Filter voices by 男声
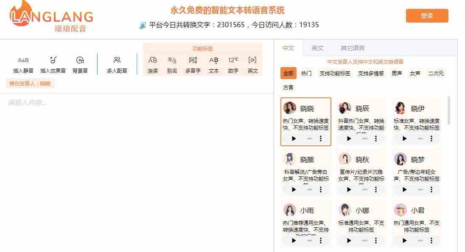Screen dimensions: 465x252 [x=397, y=73]
